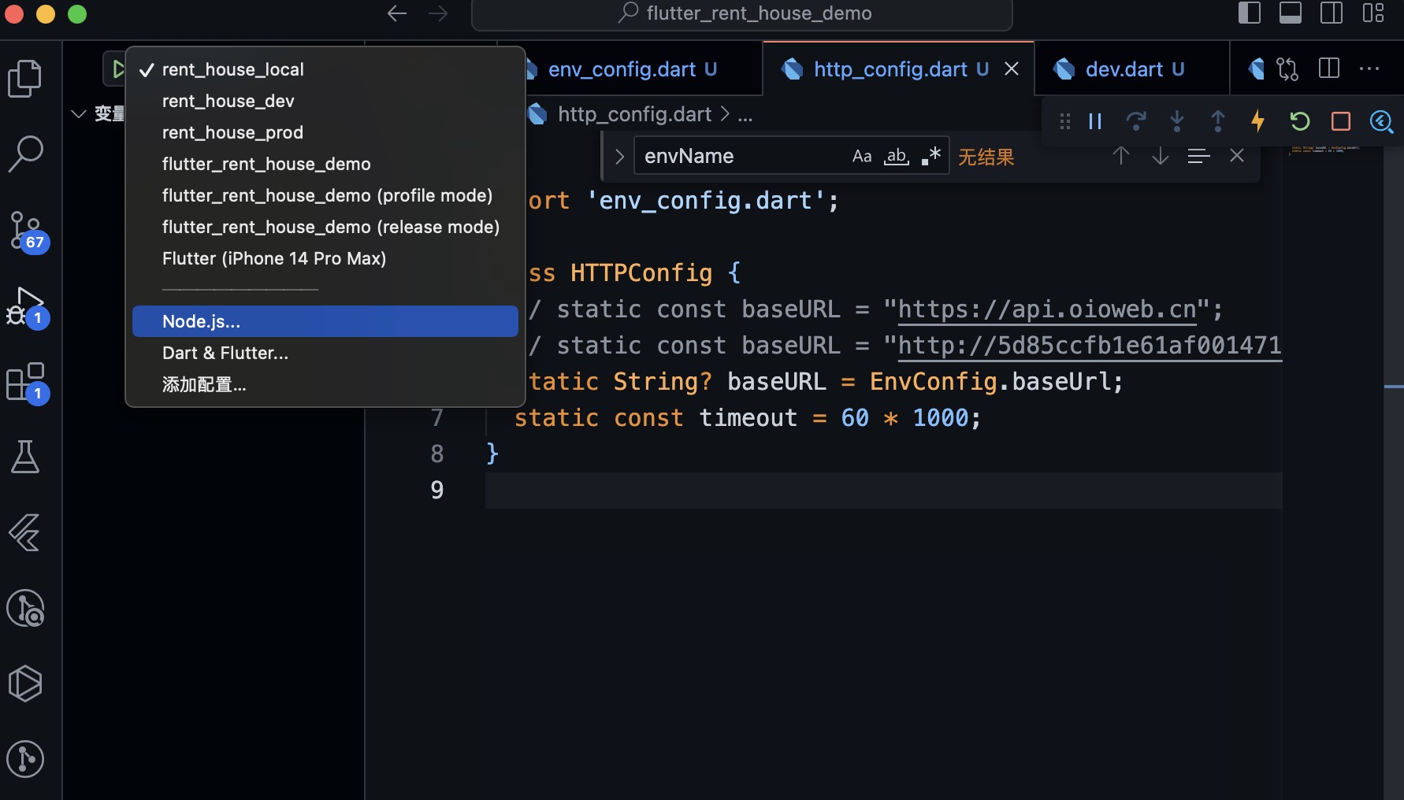Open the Search view in activity bar
Viewport: 1404px width, 800px height.
tap(25, 154)
